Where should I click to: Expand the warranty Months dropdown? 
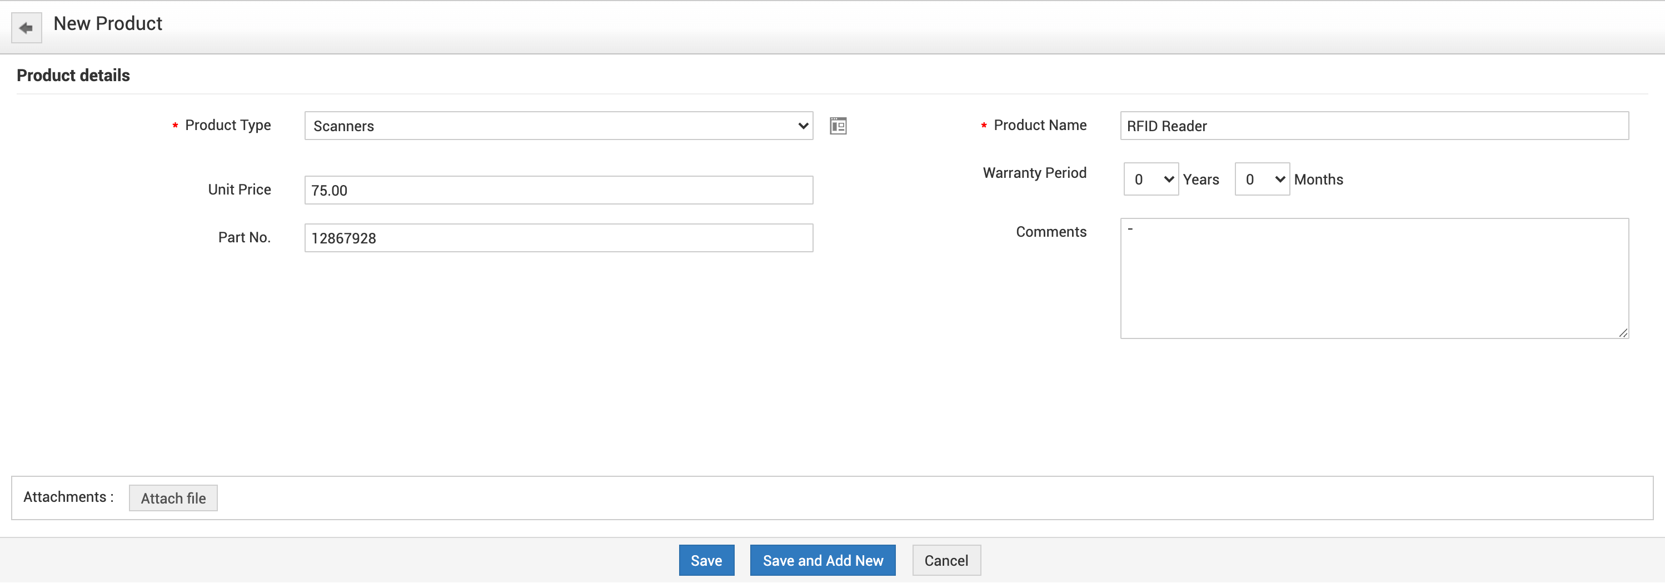pyautogui.click(x=1261, y=180)
